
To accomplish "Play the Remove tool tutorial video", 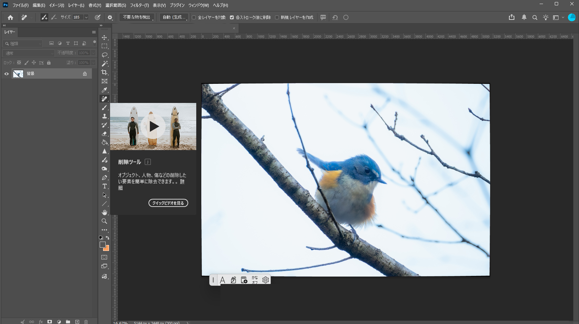I will click(153, 127).
